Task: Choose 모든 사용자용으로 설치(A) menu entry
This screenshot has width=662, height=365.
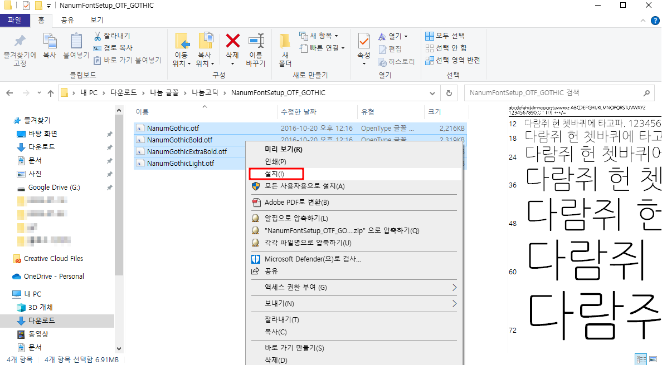Action: tap(354, 186)
